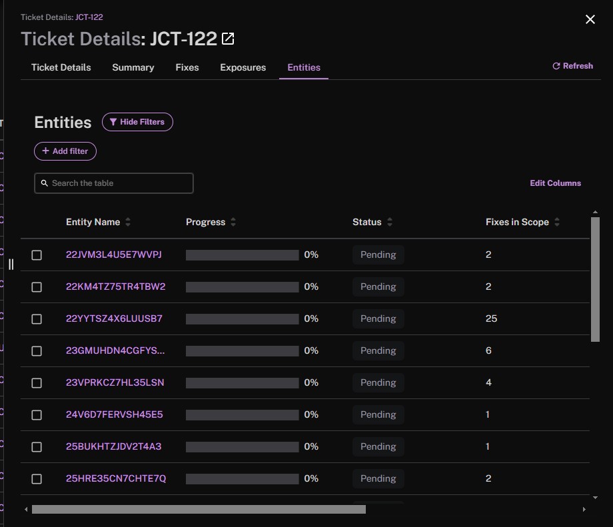Screen dimensions: 613x527
Task: Click Pending status of 22KM4TZ75TR4TBW2
Action: (378, 286)
